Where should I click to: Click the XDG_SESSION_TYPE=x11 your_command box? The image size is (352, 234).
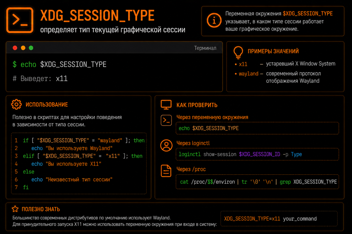coord(279,218)
